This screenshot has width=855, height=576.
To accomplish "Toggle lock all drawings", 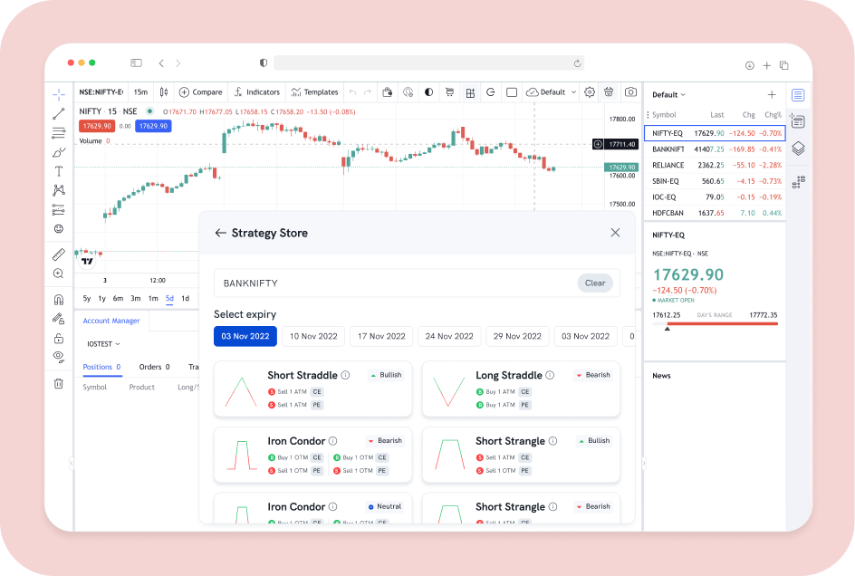I will point(59,339).
